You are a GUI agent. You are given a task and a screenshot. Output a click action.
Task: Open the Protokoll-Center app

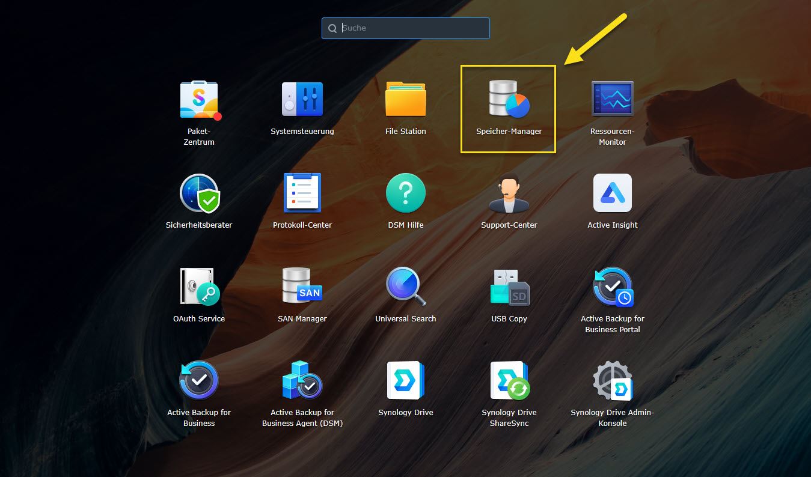click(302, 193)
